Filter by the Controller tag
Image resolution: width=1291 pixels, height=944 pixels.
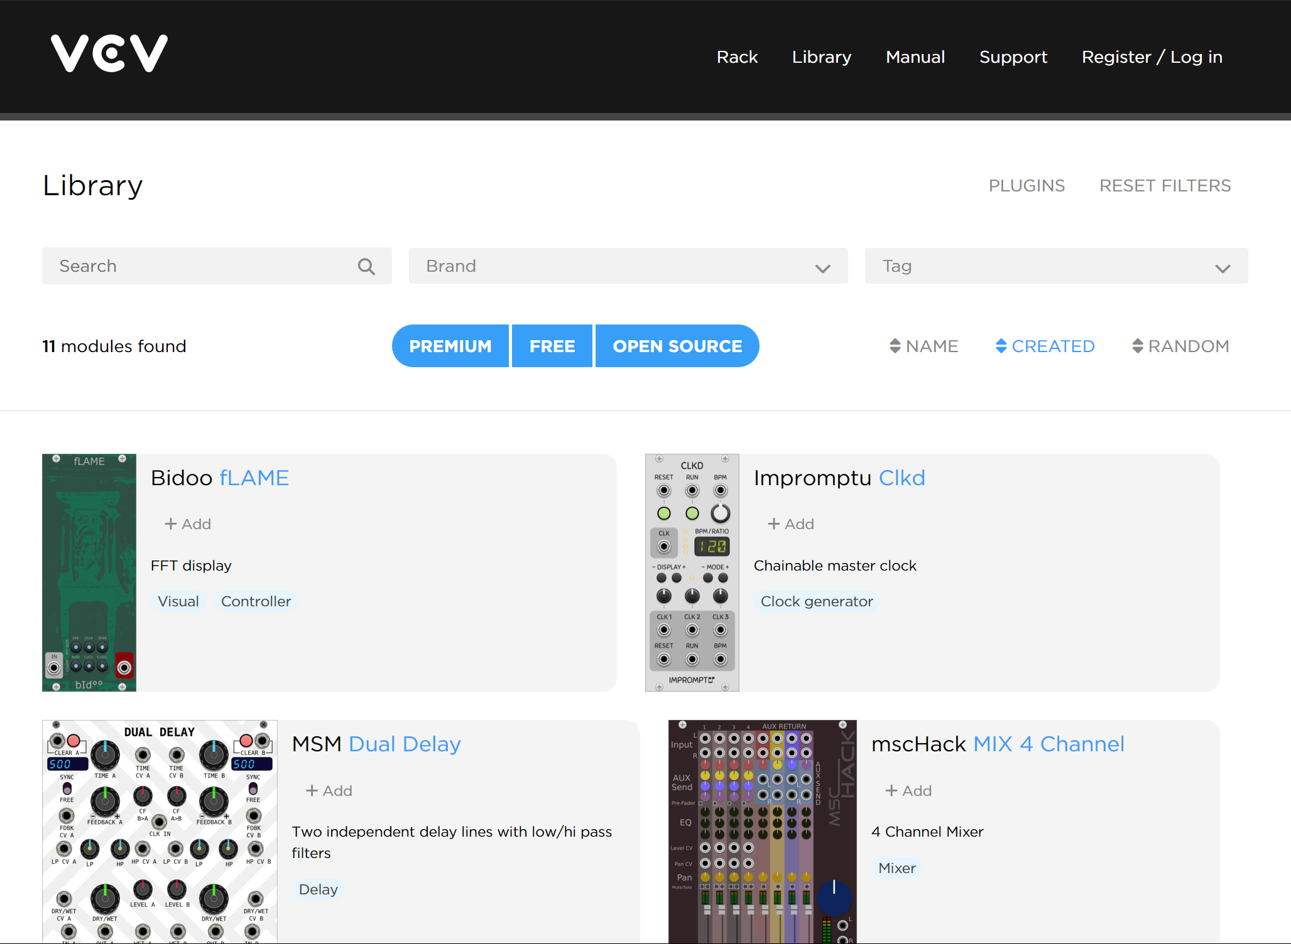click(256, 601)
